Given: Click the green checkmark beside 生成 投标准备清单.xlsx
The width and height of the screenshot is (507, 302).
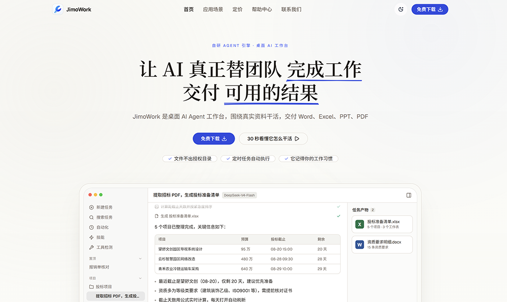Looking at the screenshot, I should [x=339, y=216].
